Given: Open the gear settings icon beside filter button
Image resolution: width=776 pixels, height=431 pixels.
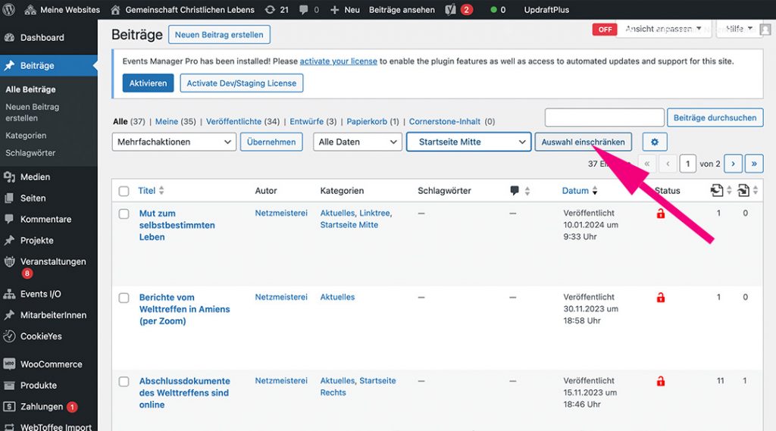Looking at the screenshot, I should coord(655,142).
